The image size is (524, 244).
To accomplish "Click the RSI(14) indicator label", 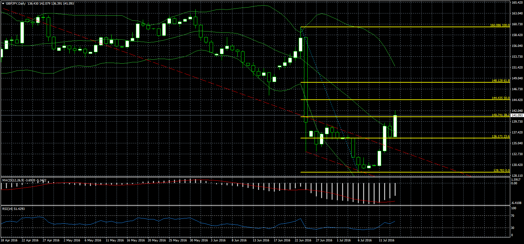I will coord(9,209).
